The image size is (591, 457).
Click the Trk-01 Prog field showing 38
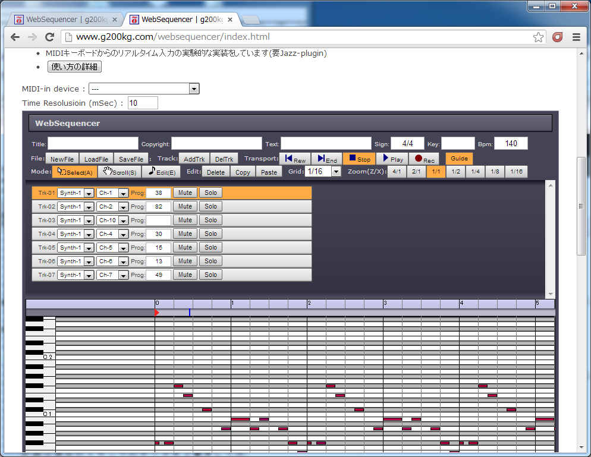(158, 193)
